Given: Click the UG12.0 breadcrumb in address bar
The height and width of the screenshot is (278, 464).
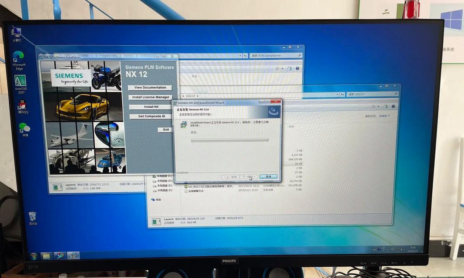Looking at the screenshot, I should [190, 96].
